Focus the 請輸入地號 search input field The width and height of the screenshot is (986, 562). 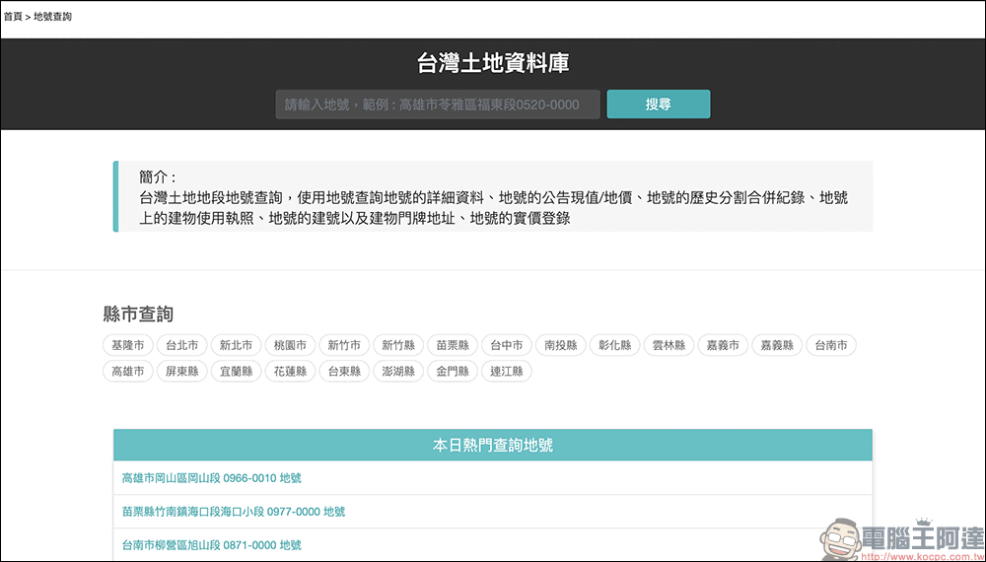(x=437, y=105)
